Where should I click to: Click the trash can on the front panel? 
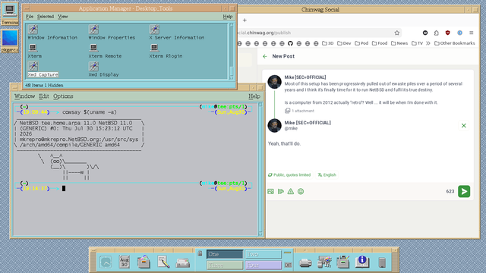pos(382,262)
